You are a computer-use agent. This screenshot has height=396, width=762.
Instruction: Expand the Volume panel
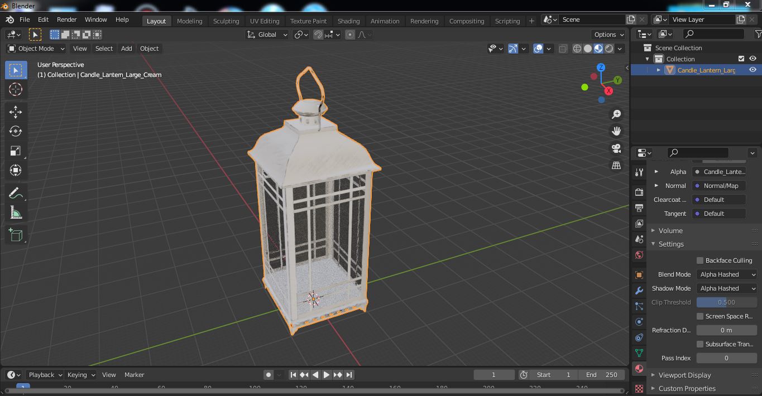(x=670, y=230)
